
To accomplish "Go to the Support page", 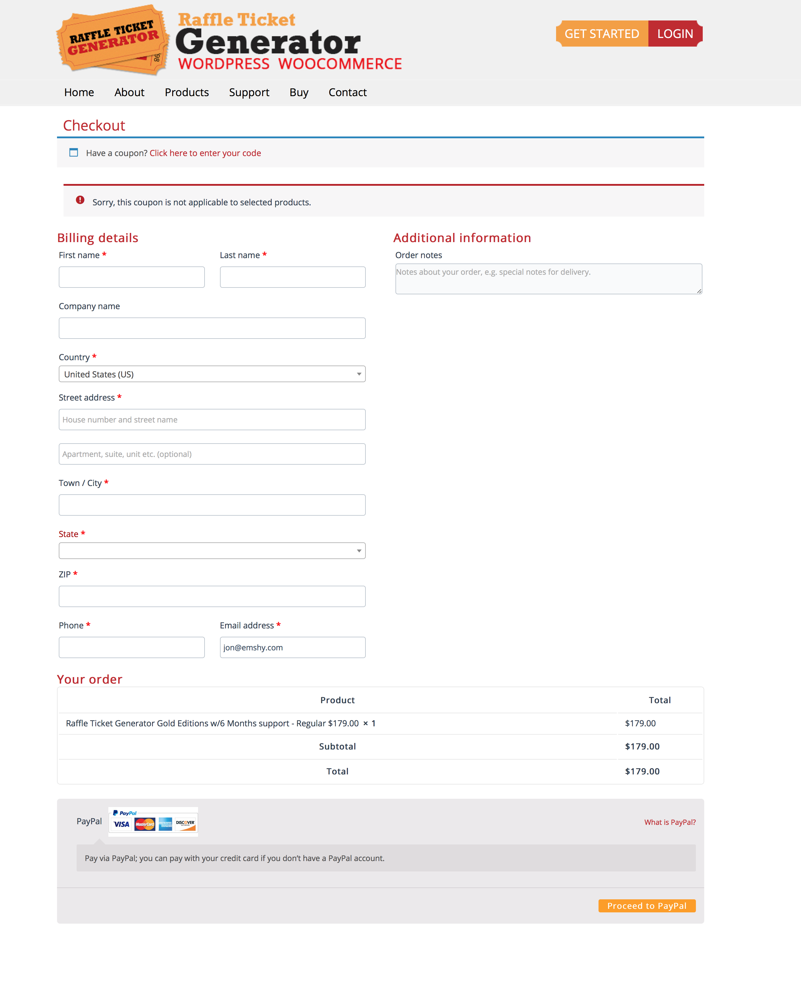I will click(249, 92).
